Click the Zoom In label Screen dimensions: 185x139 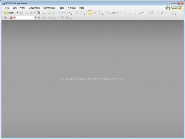tap(115, 13)
